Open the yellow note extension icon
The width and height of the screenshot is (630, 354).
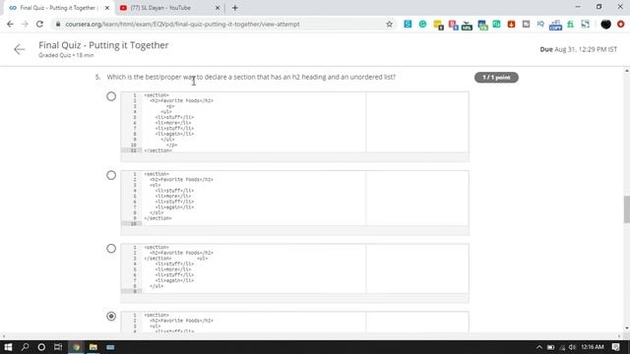pos(438,25)
